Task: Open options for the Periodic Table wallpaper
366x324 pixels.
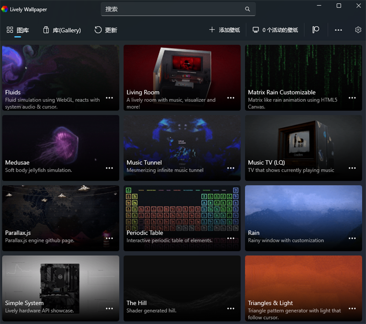Action: [x=231, y=238]
